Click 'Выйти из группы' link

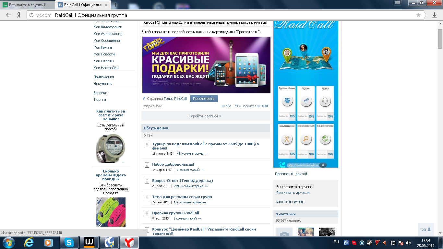pyautogui.click(x=290, y=201)
